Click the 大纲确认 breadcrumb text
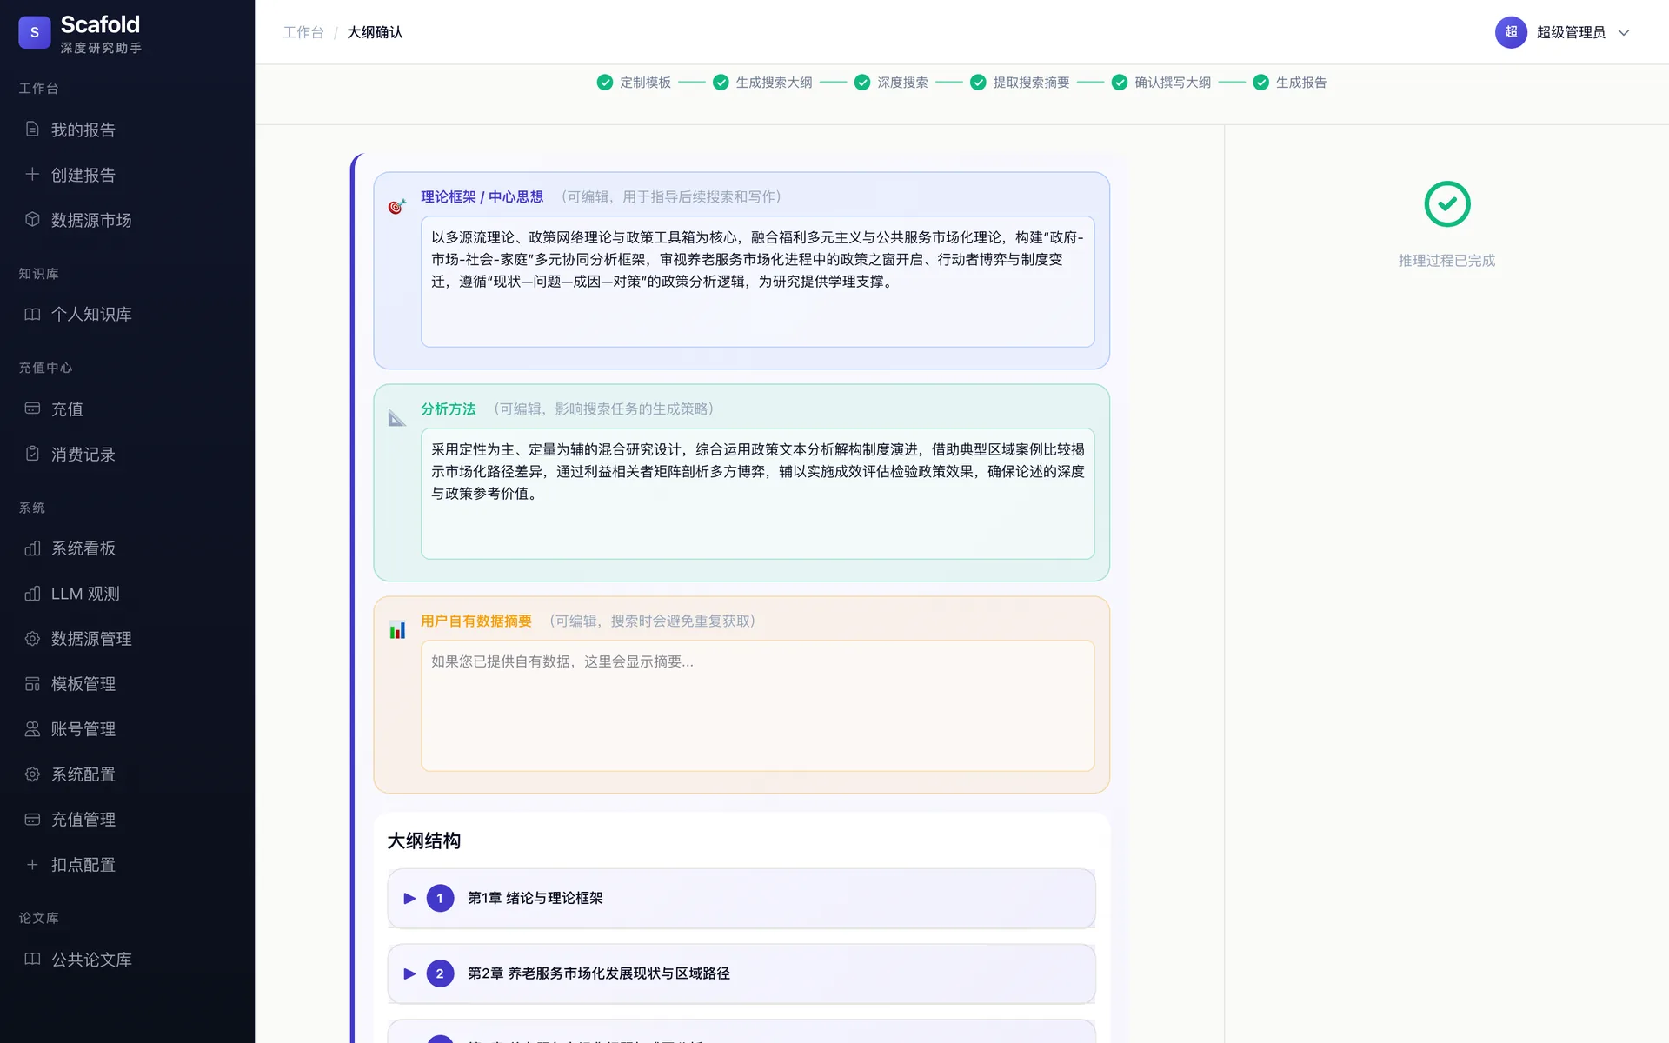The width and height of the screenshot is (1669, 1043). 375,32
